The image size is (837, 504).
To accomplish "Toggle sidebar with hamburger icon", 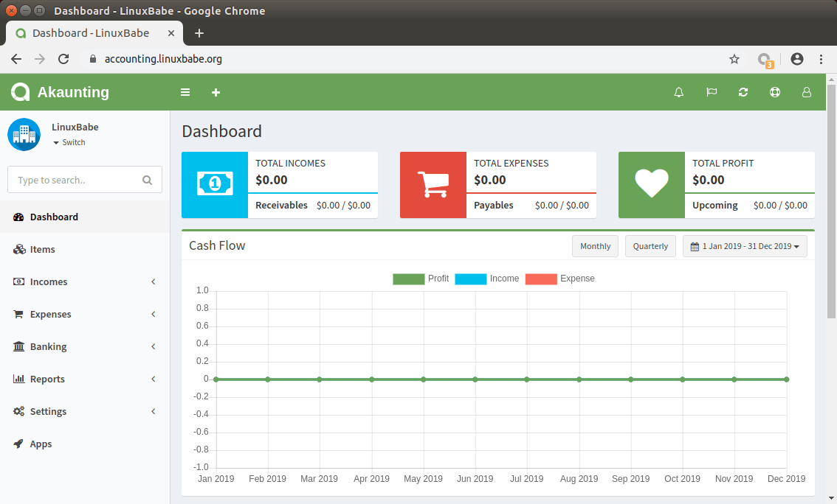I will [185, 92].
